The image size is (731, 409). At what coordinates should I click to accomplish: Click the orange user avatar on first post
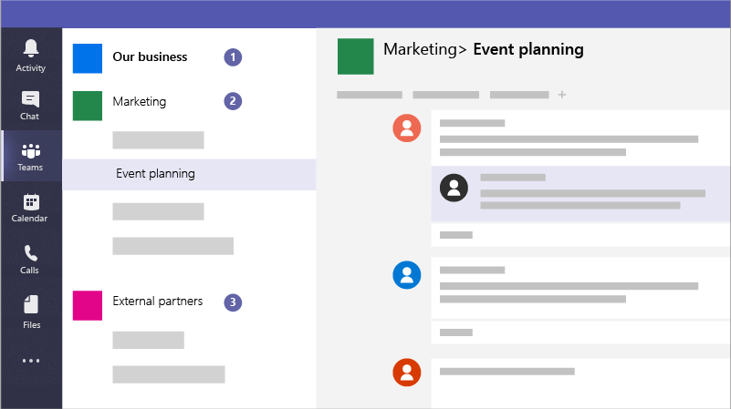(406, 129)
